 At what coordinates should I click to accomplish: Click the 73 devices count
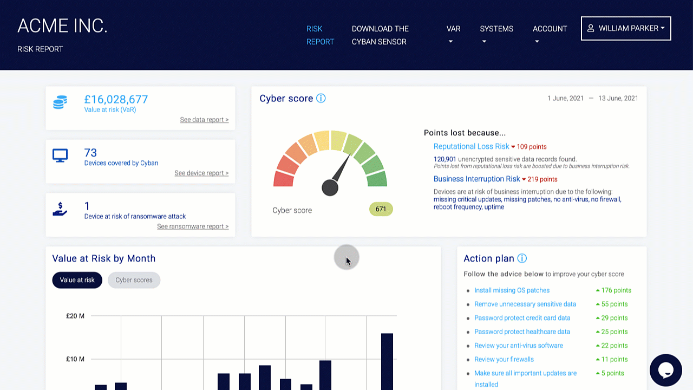tap(90, 153)
